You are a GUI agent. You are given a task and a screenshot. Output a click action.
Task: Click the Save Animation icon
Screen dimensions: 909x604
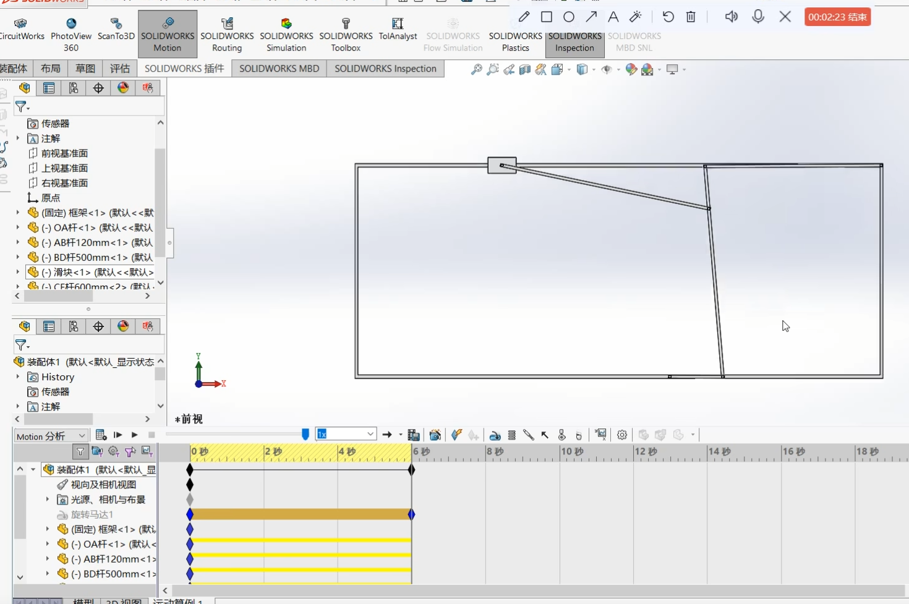(414, 435)
